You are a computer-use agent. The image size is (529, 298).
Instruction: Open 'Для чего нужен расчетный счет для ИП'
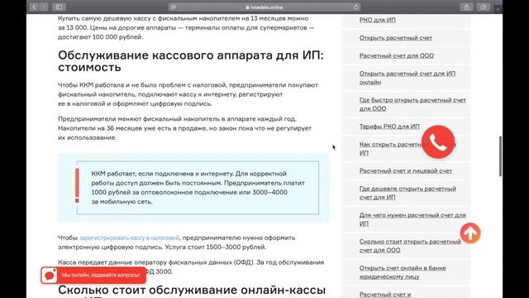tap(412, 219)
